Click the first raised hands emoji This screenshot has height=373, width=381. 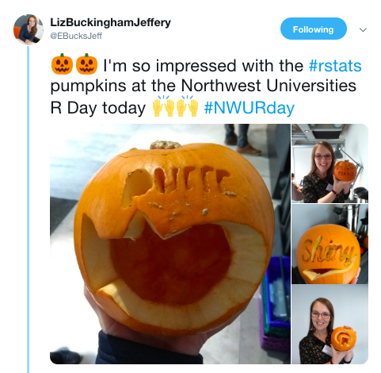(163, 106)
